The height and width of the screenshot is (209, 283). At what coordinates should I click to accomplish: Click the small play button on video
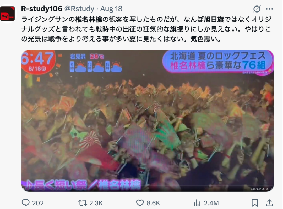coord(24,189)
